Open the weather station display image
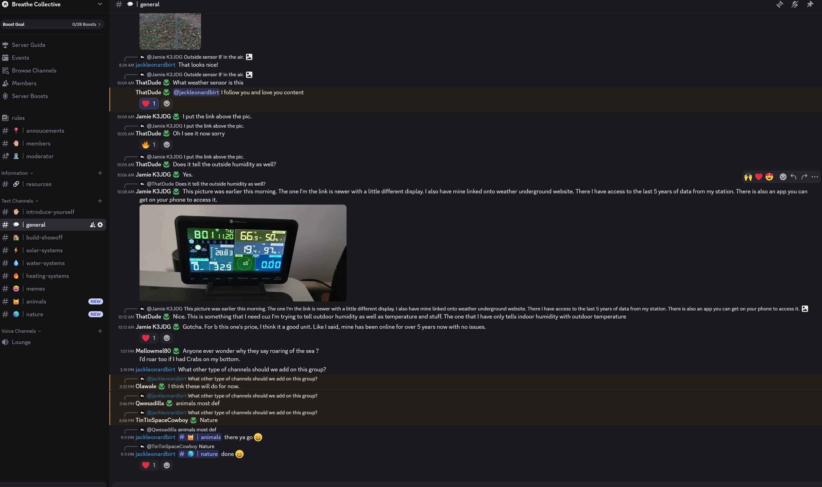Image resolution: width=822 pixels, height=487 pixels. tap(243, 253)
